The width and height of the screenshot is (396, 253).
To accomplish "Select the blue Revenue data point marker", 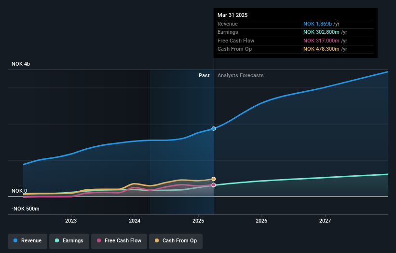I will click(x=214, y=128).
